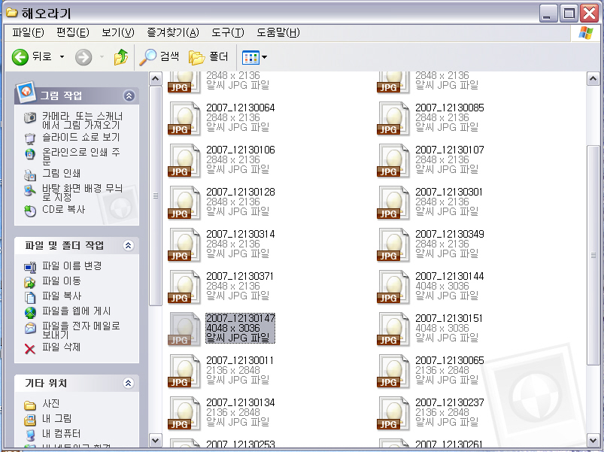Open the 도구(T) menu
Viewport: 604px width, 452px height.
[x=227, y=32]
